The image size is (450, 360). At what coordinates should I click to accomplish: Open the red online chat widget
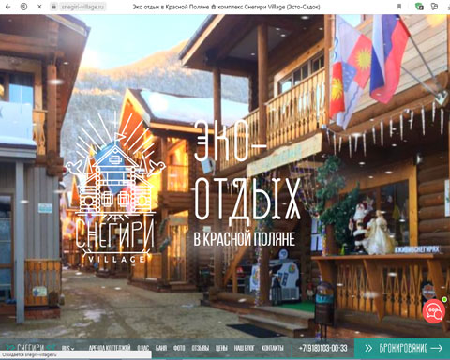click(x=434, y=311)
